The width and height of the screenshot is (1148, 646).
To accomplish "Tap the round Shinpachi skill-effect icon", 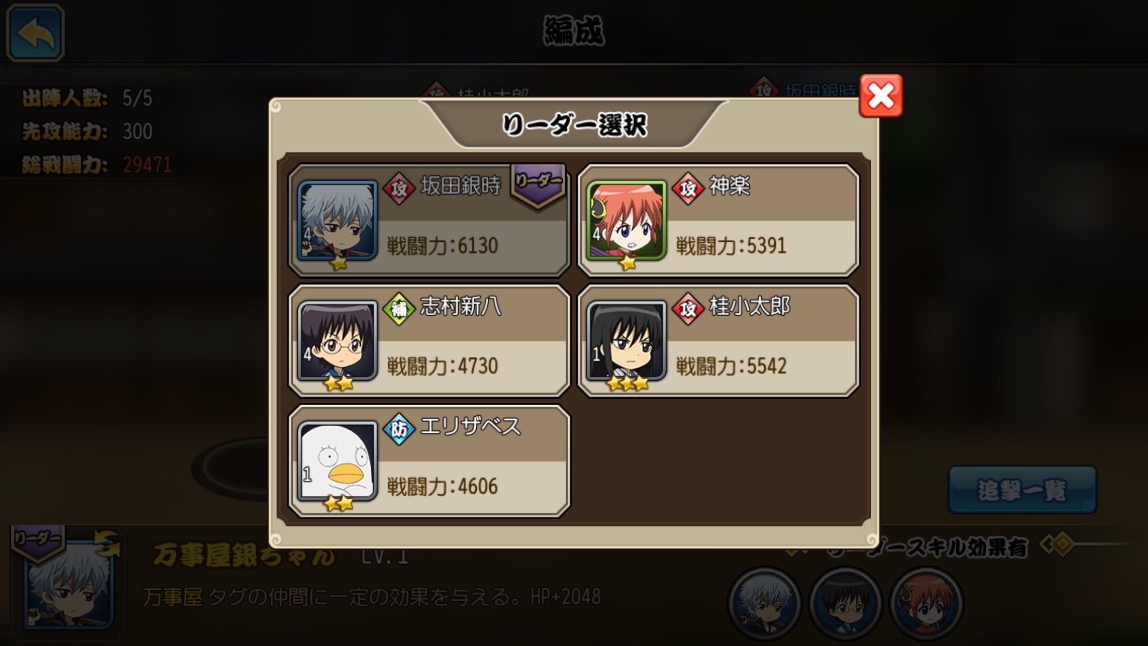I will pos(845,603).
